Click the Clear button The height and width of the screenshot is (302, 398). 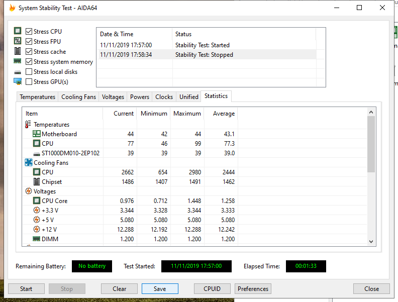[x=119, y=289]
